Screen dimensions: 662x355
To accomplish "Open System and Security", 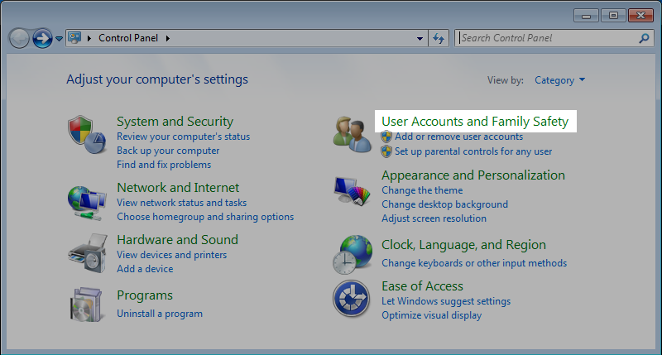I will click(175, 122).
